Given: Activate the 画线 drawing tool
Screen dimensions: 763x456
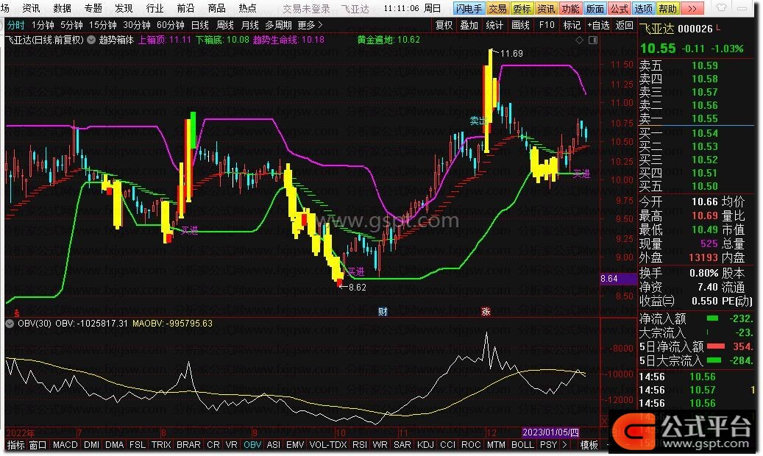Looking at the screenshot, I should [520, 25].
